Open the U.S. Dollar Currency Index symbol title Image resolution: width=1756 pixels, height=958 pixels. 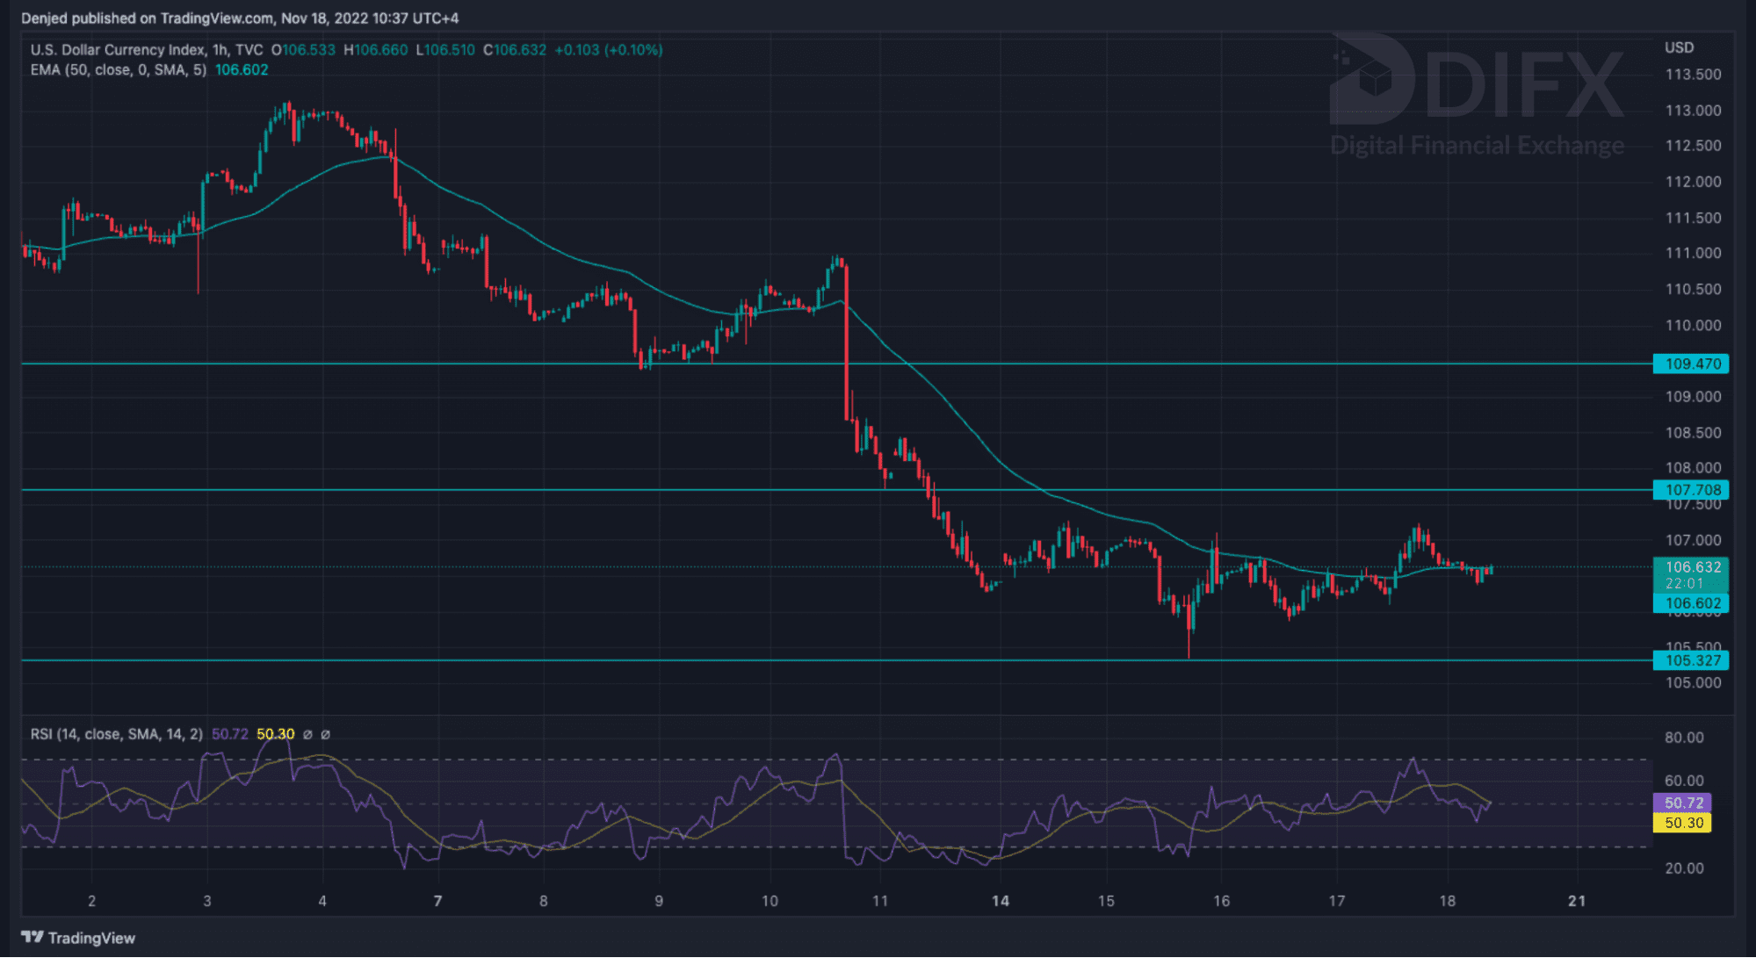click(117, 50)
